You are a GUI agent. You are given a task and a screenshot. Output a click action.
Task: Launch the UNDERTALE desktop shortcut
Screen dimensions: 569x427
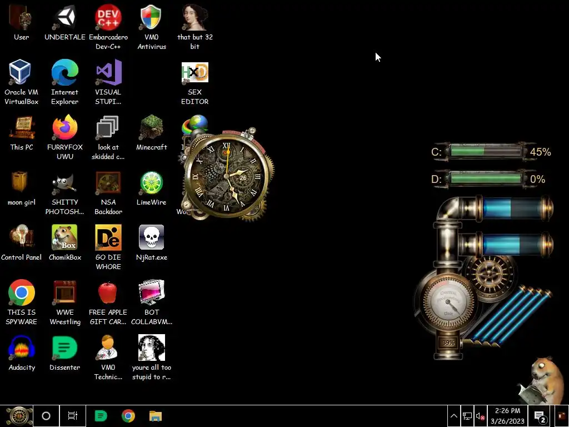(x=65, y=23)
